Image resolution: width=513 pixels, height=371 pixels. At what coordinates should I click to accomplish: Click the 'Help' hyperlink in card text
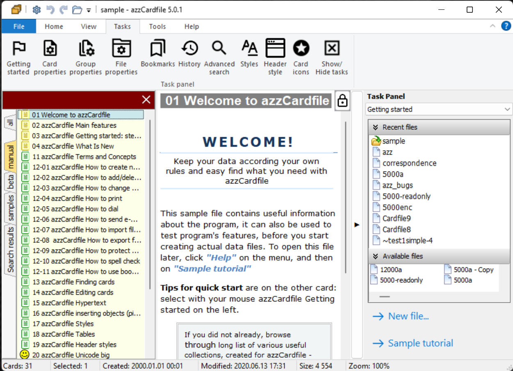click(x=221, y=258)
